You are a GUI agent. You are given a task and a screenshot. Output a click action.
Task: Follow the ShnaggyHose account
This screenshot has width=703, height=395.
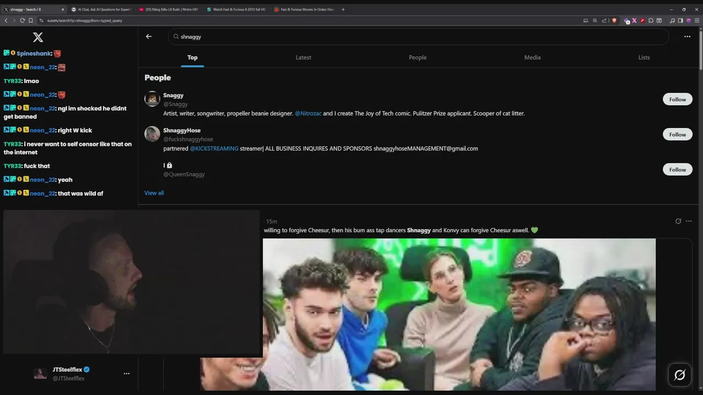pyautogui.click(x=677, y=134)
